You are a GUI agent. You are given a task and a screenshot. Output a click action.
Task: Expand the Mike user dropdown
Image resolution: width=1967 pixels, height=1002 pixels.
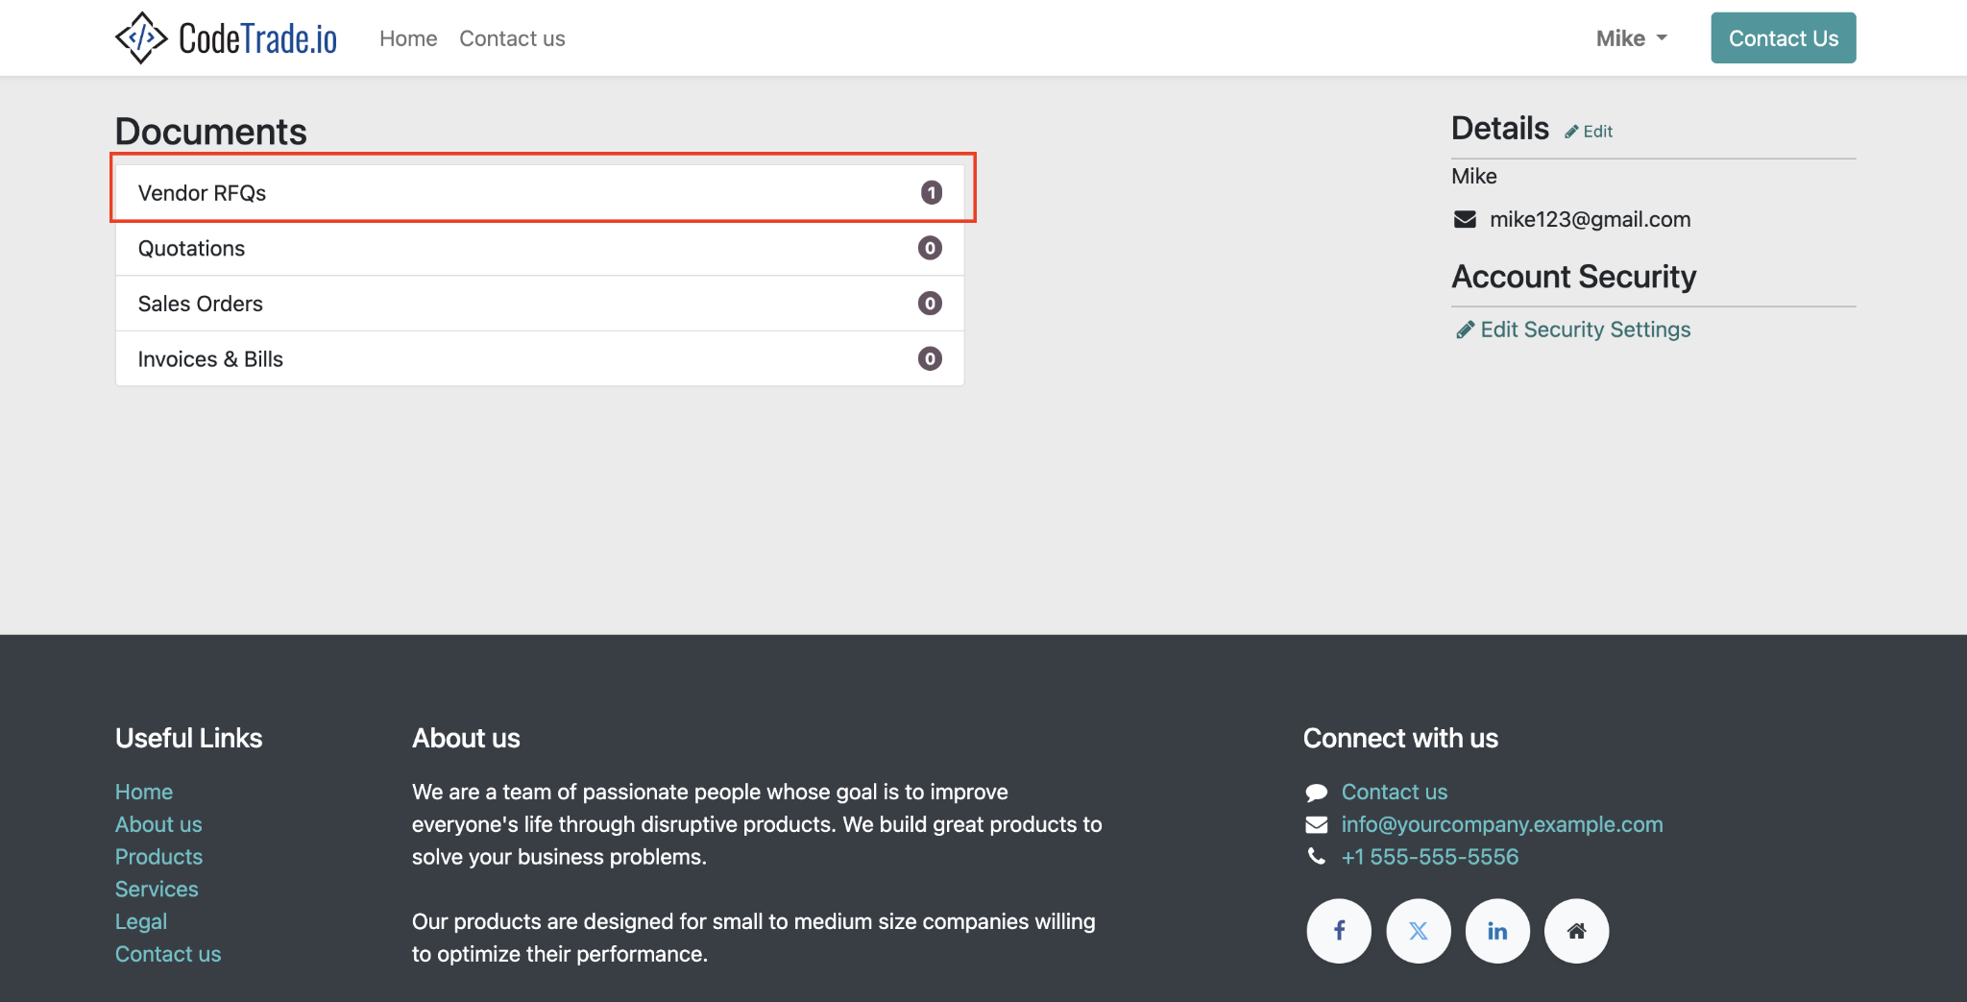(1631, 38)
